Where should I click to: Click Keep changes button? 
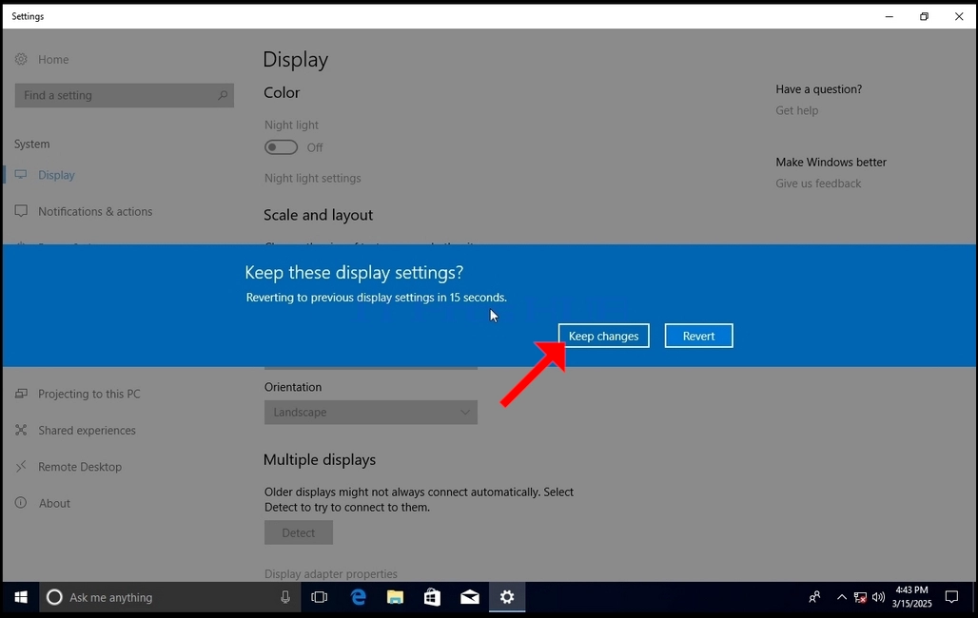[x=603, y=336]
